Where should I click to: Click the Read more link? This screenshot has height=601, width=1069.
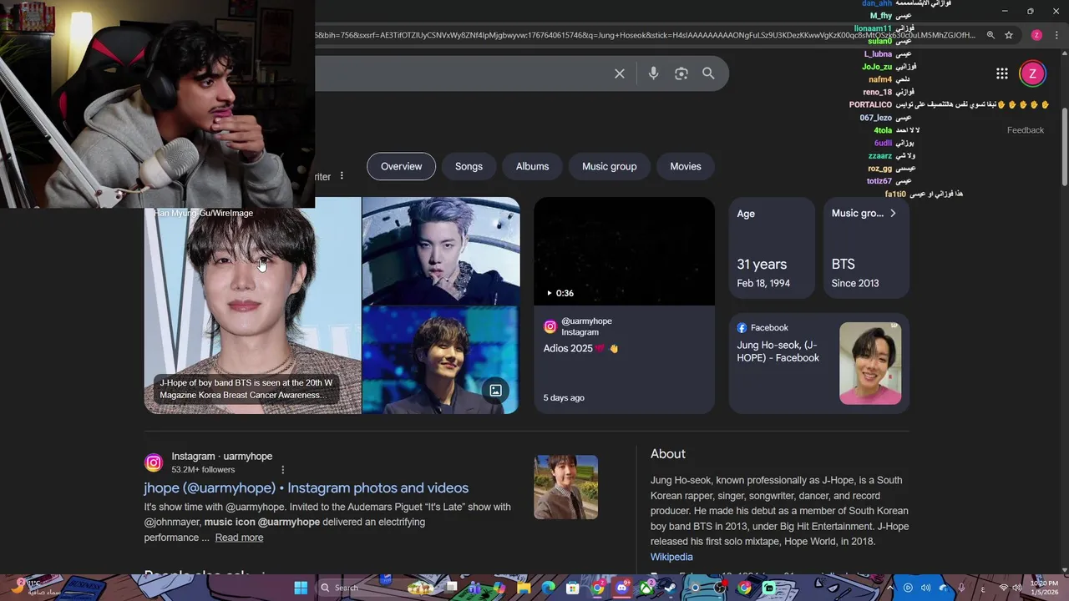239,538
